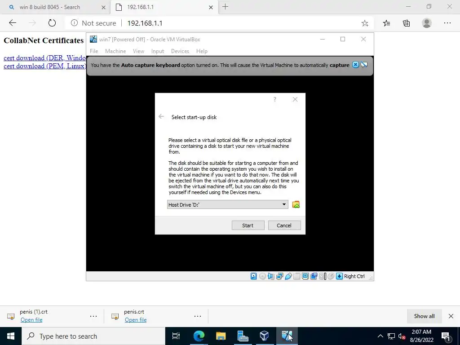
Task: Click the mouse integration status icon
Action: 331,276
